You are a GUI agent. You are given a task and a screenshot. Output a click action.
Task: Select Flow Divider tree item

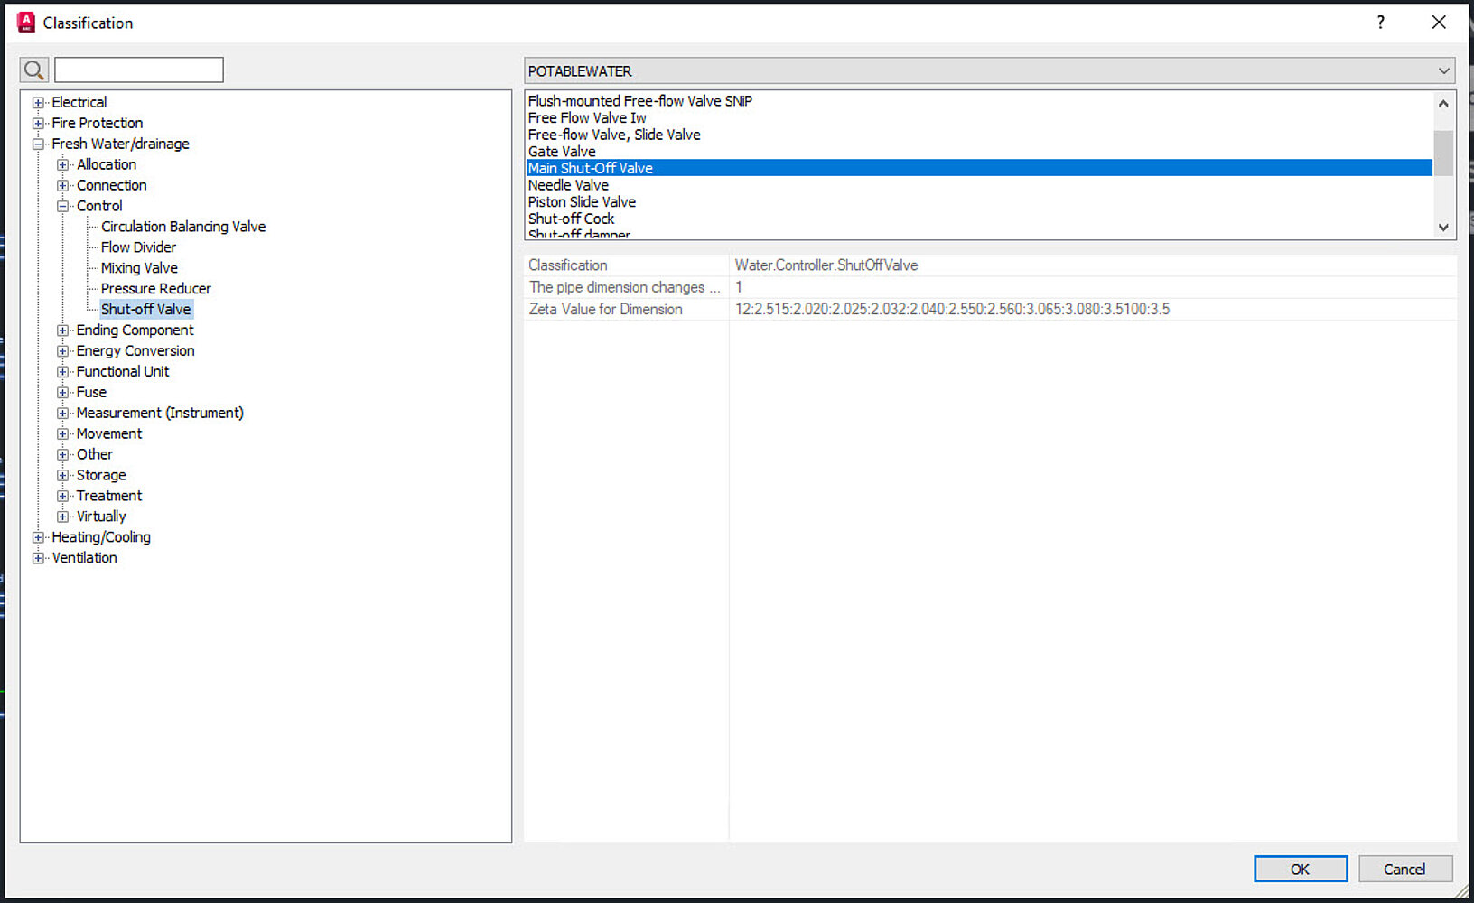point(138,247)
